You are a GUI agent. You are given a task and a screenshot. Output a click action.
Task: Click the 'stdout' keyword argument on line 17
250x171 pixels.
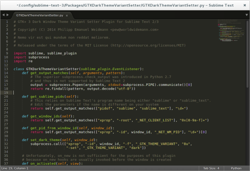point(115,85)
